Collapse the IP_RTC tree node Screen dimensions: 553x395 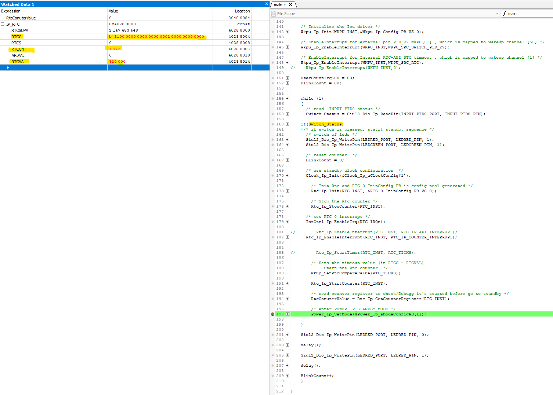click(3, 24)
